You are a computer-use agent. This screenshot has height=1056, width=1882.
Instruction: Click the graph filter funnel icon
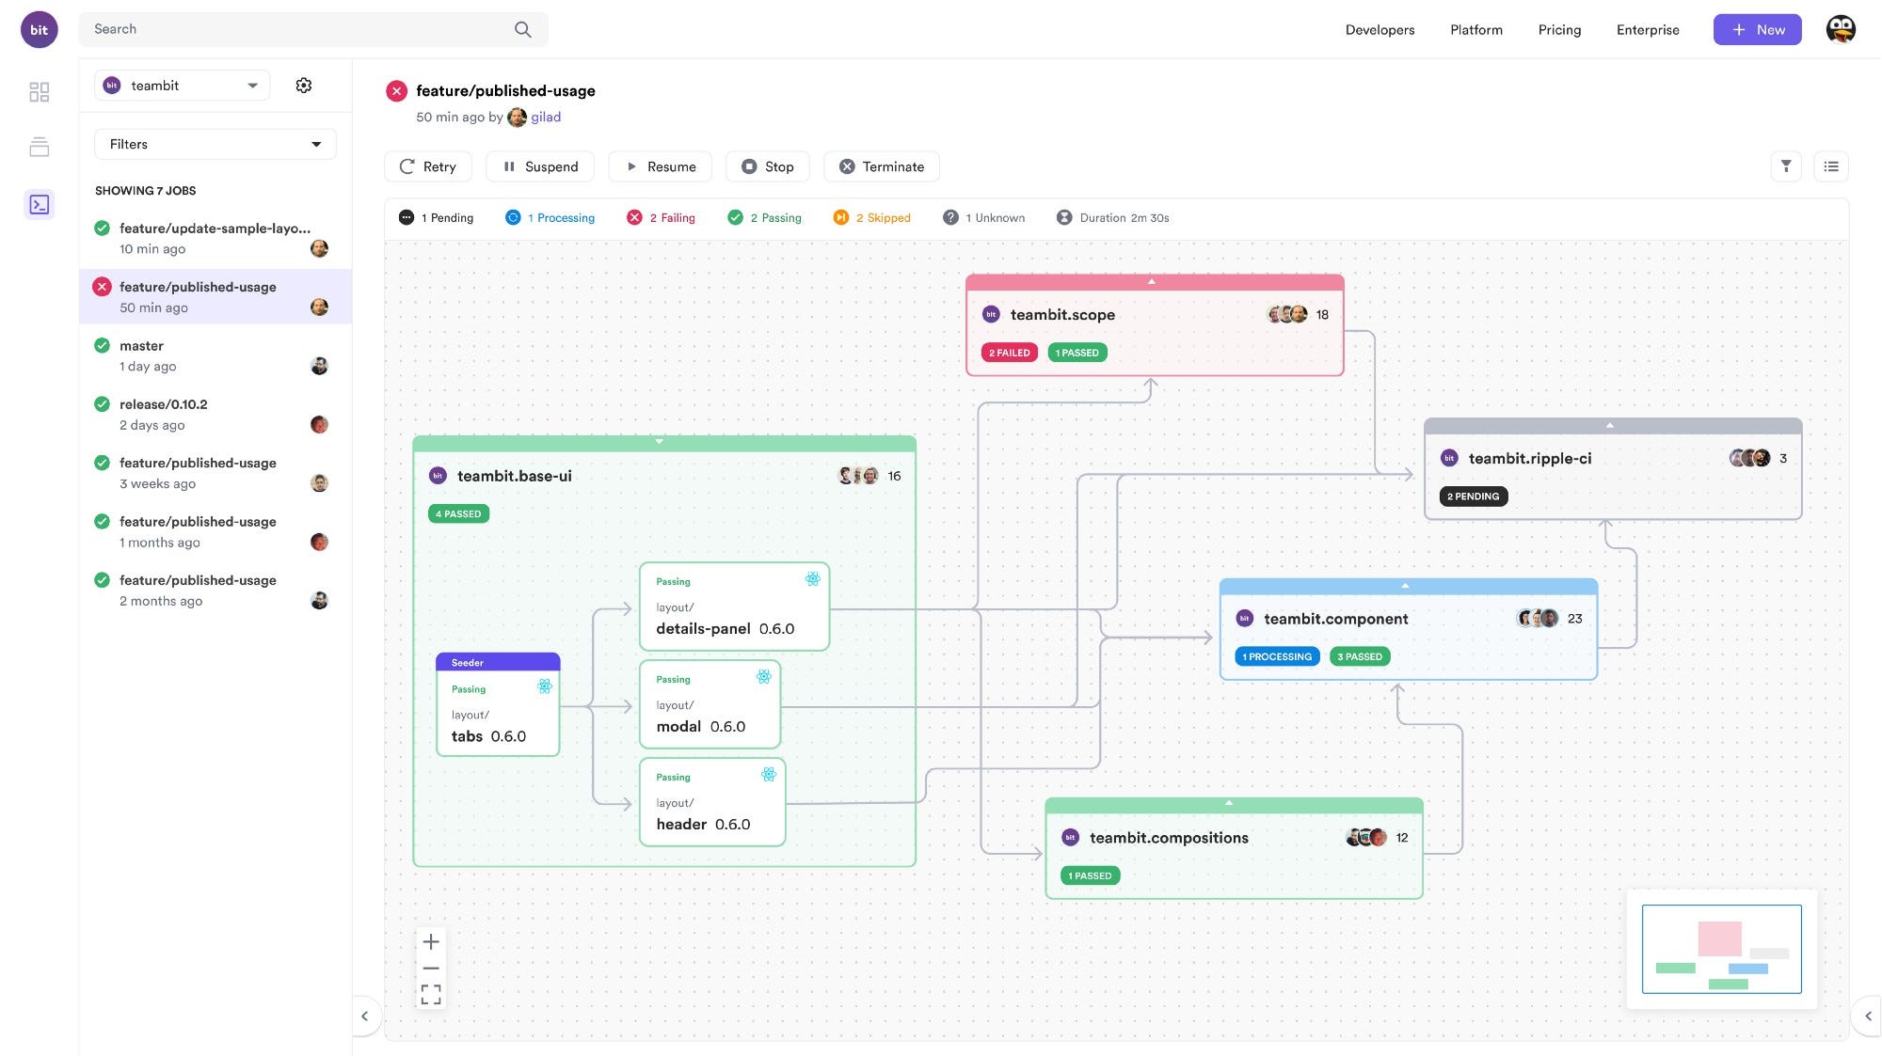click(1785, 166)
